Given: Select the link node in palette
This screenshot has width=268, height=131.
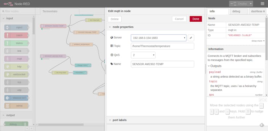Looking at the screenshot, I should pyautogui.click(x=17, y=51).
